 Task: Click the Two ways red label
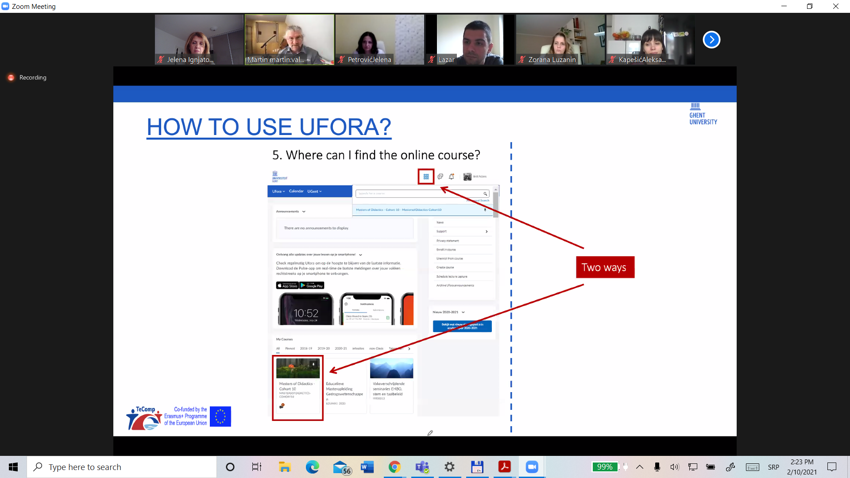tap(605, 267)
